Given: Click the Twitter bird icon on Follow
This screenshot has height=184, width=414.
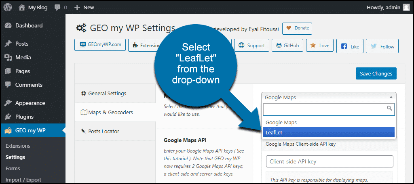Looking at the screenshot, I should (x=374, y=46).
